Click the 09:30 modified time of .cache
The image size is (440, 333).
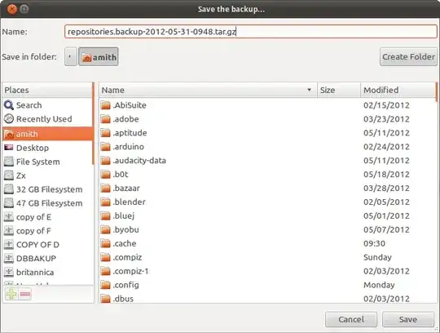click(374, 243)
